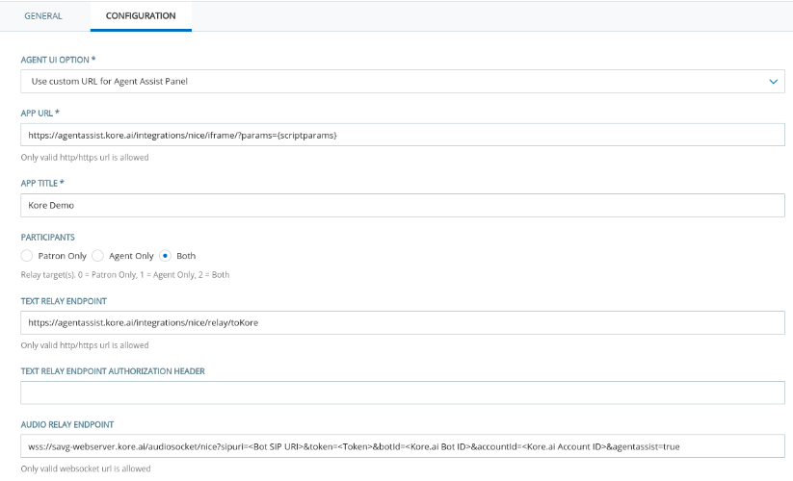The width and height of the screenshot is (793, 481).
Task: Click the Audio Relay Endpoint websocket field
Action: [403, 446]
